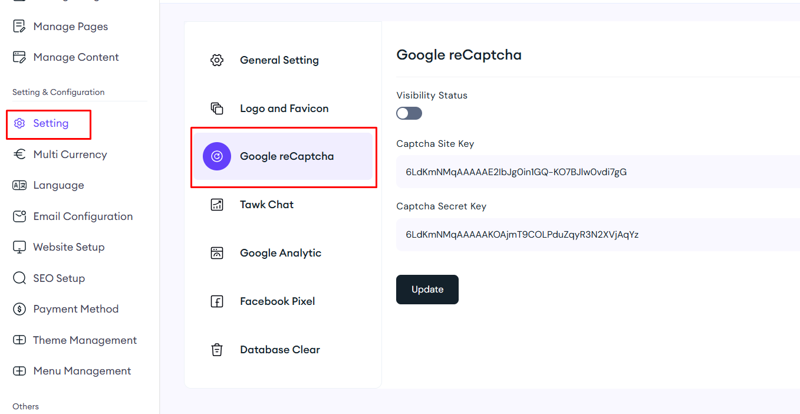Open the Language settings menu
This screenshot has height=414, width=800.
[58, 185]
